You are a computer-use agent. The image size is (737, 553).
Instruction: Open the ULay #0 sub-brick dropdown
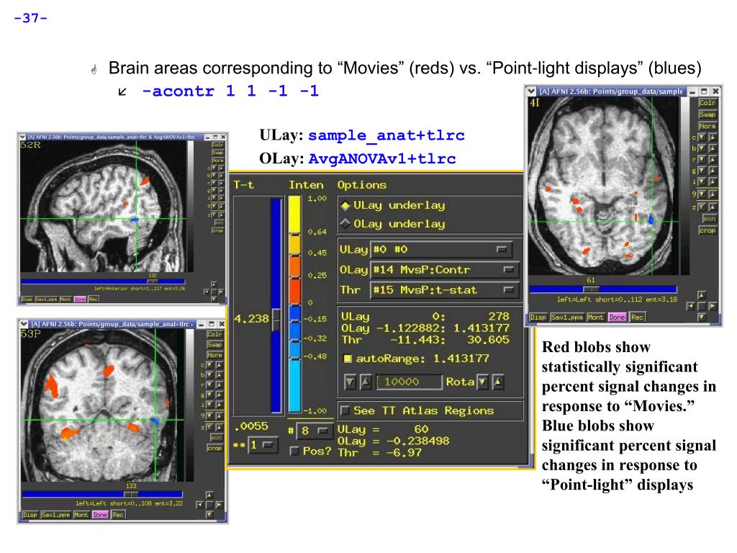pyautogui.click(x=441, y=249)
